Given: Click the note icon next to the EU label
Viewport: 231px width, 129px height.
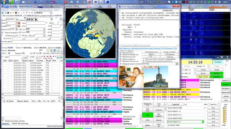Looking at the screenshot, I should (48, 50).
